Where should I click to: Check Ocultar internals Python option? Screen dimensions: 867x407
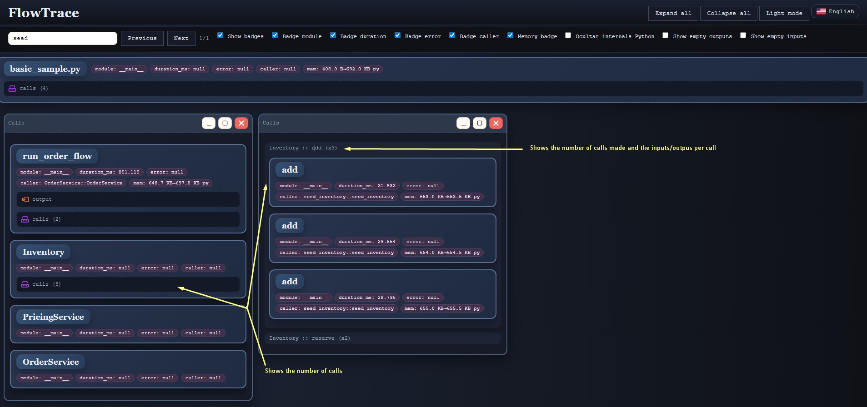coord(568,35)
